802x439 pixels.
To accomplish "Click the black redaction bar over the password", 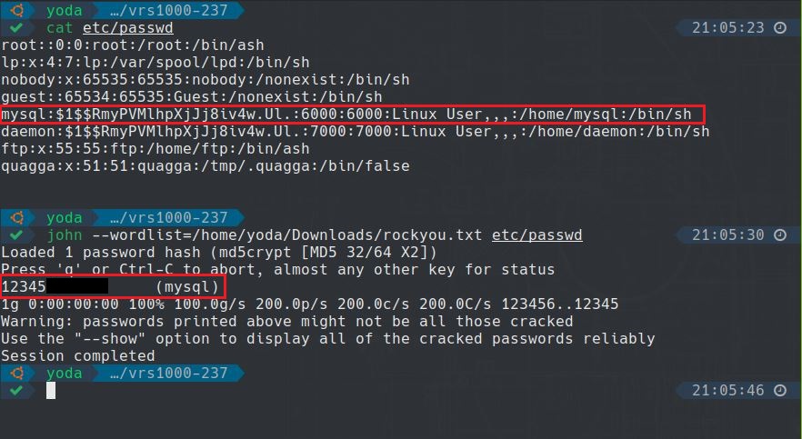I will (75, 287).
